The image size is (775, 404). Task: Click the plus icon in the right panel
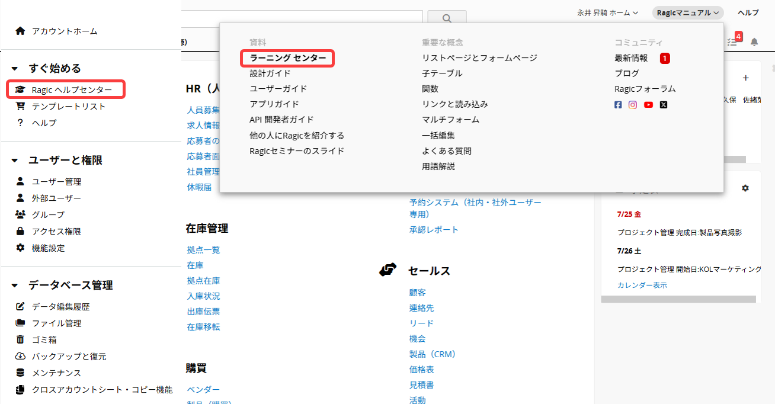coord(745,78)
